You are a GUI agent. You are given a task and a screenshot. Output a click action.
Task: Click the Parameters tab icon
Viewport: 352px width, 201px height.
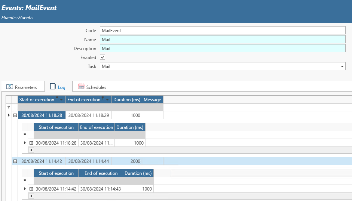coord(10,87)
